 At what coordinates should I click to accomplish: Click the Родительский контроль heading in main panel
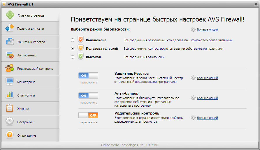point(137,113)
